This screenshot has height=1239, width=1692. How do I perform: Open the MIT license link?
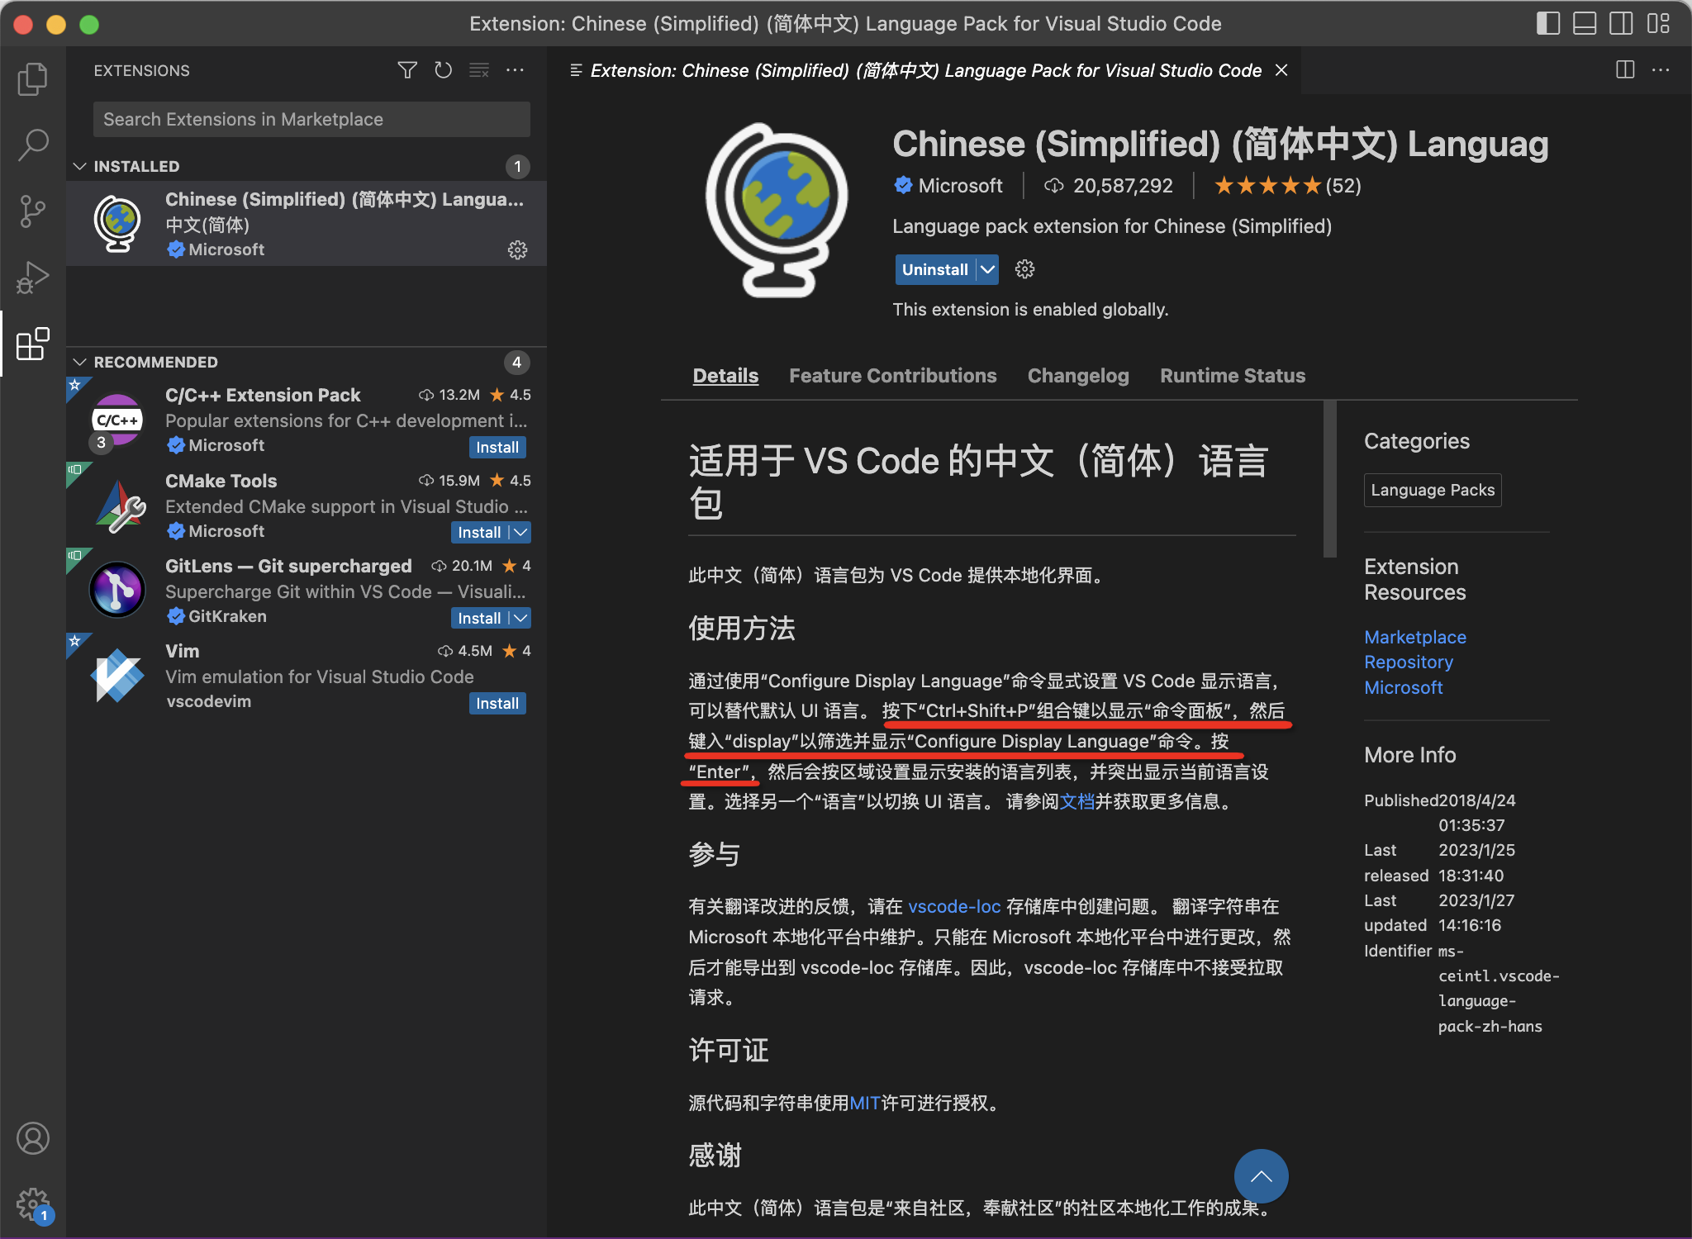(864, 1103)
